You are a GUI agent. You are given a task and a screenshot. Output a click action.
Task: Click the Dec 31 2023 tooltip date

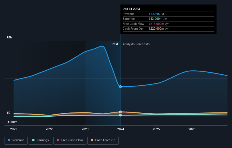coord(131,9)
